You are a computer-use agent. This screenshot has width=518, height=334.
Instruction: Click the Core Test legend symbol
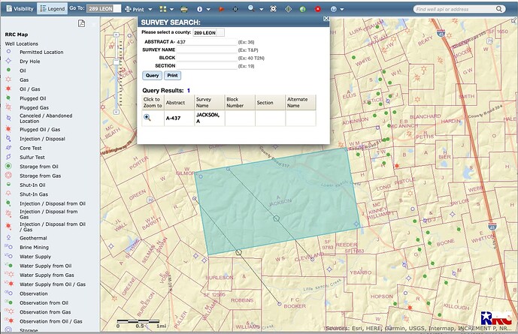pos(8,148)
